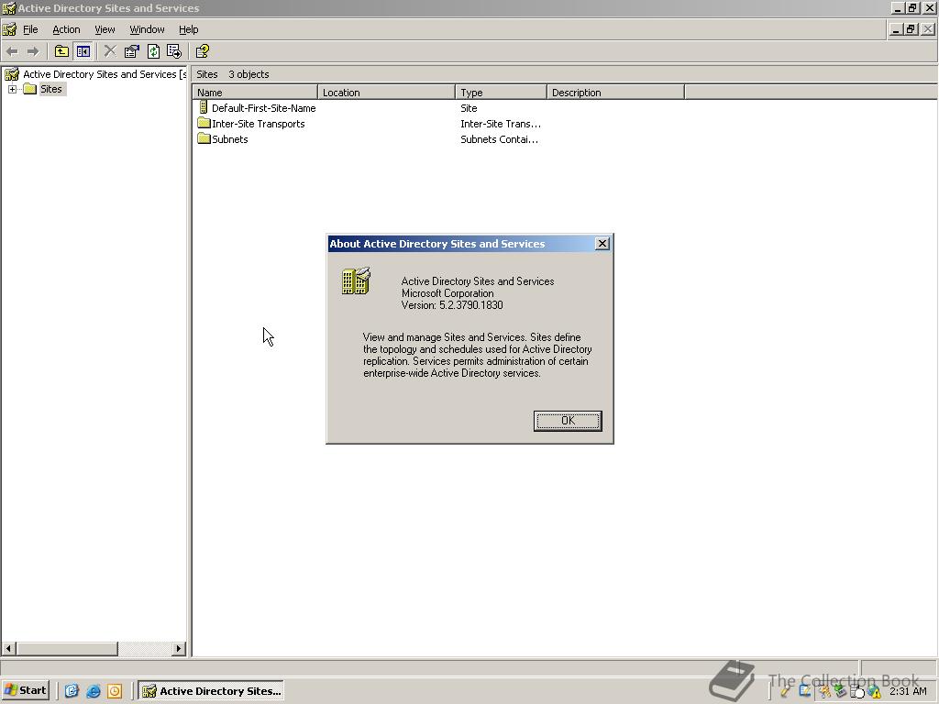
Task: Open the Action menu
Action: pyautogui.click(x=66, y=29)
